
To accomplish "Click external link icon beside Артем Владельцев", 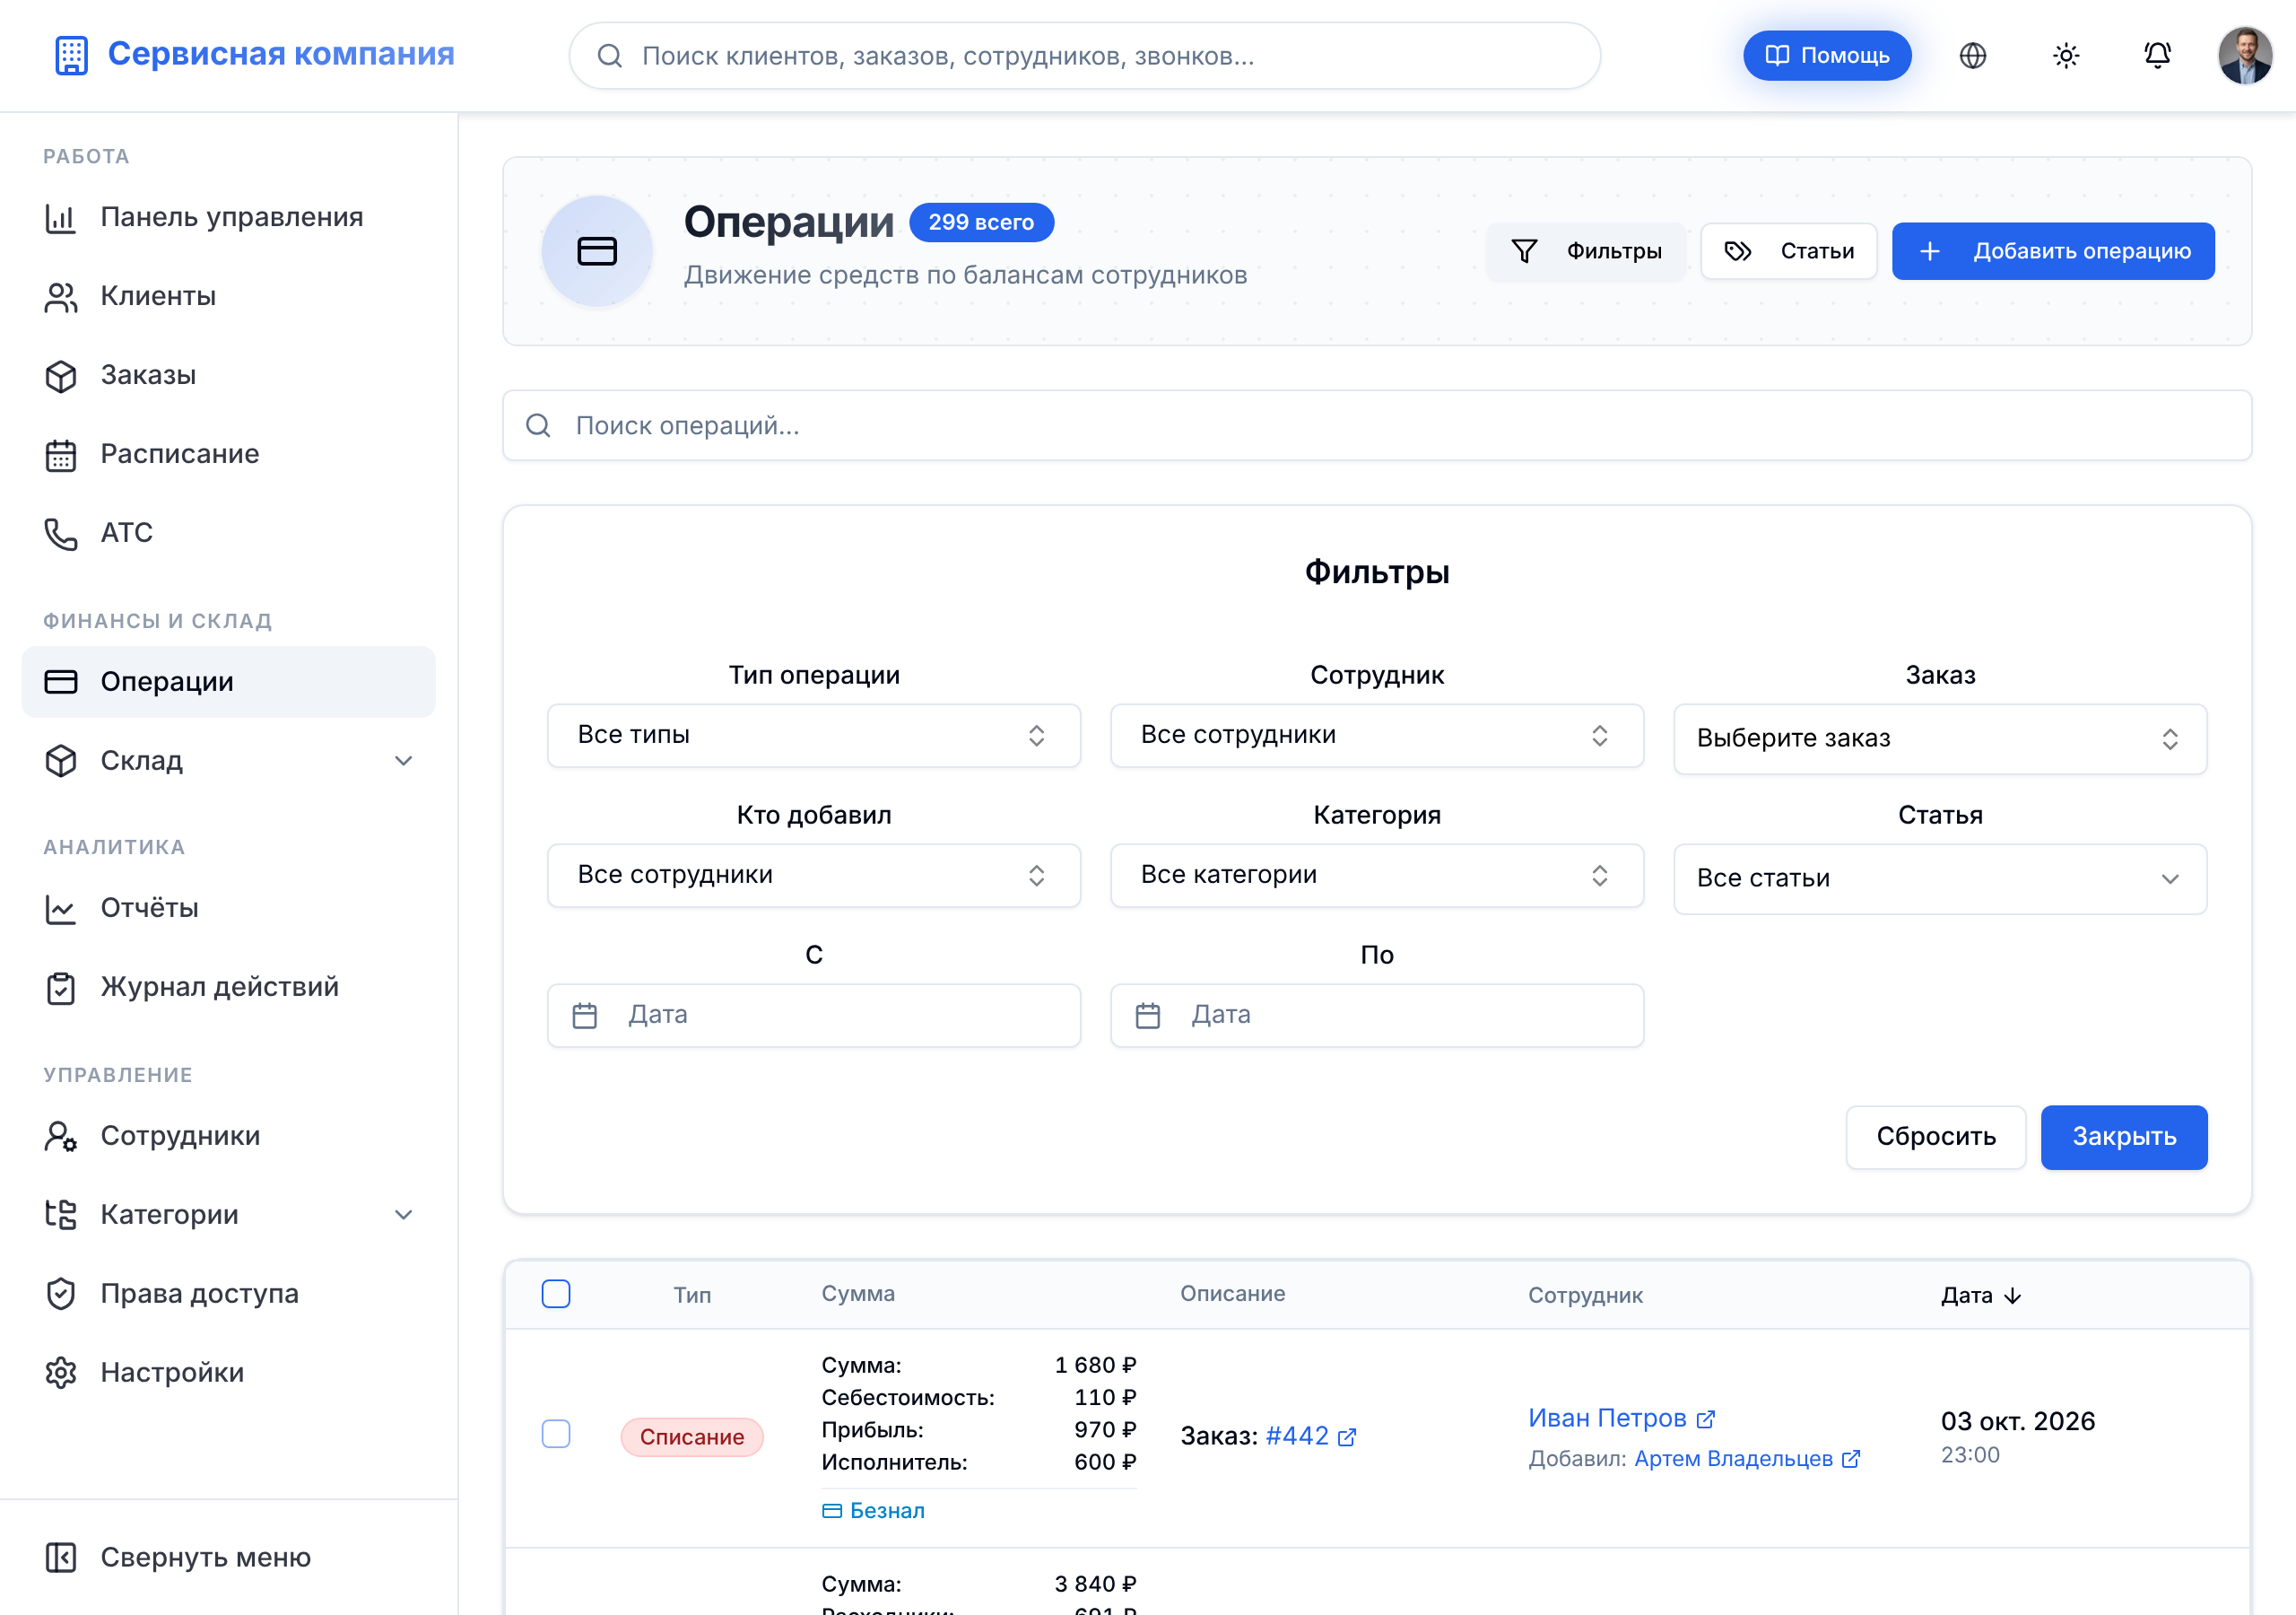I will [1851, 1459].
